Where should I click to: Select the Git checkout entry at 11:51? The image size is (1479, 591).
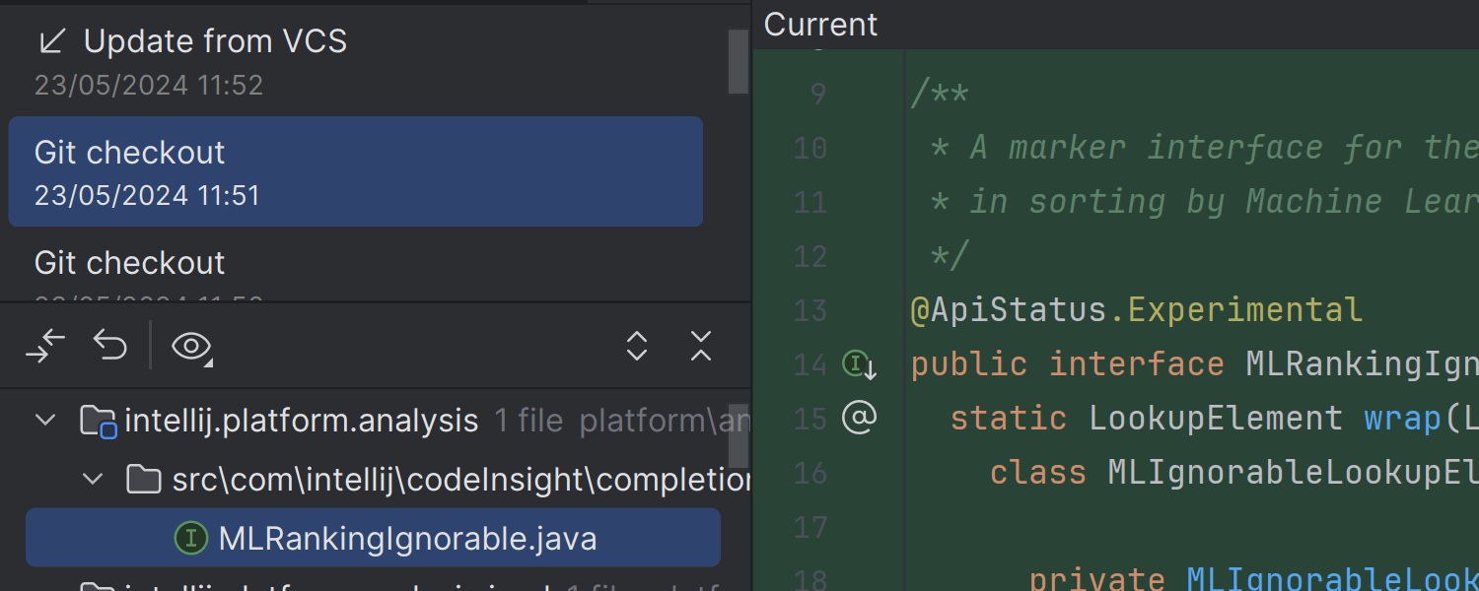coord(355,171)
